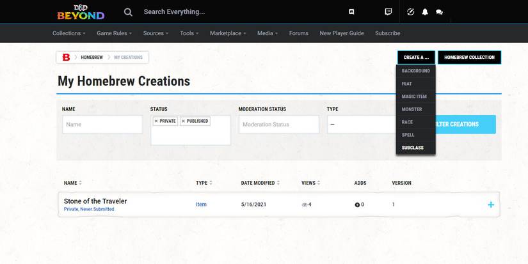This screenshot has width=528, height=264.
Task: Open the notifications bell
Action: (x=425, y=12)
